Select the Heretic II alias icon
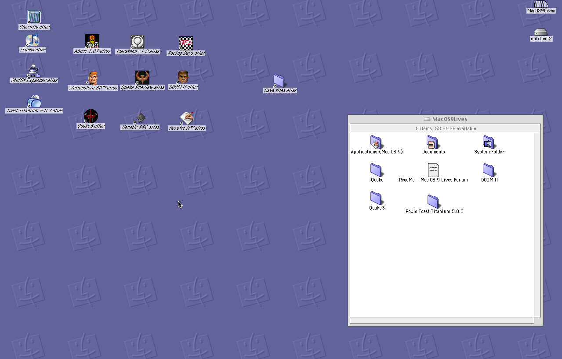This screenshot has height=359, width=562. coord(187,118)
